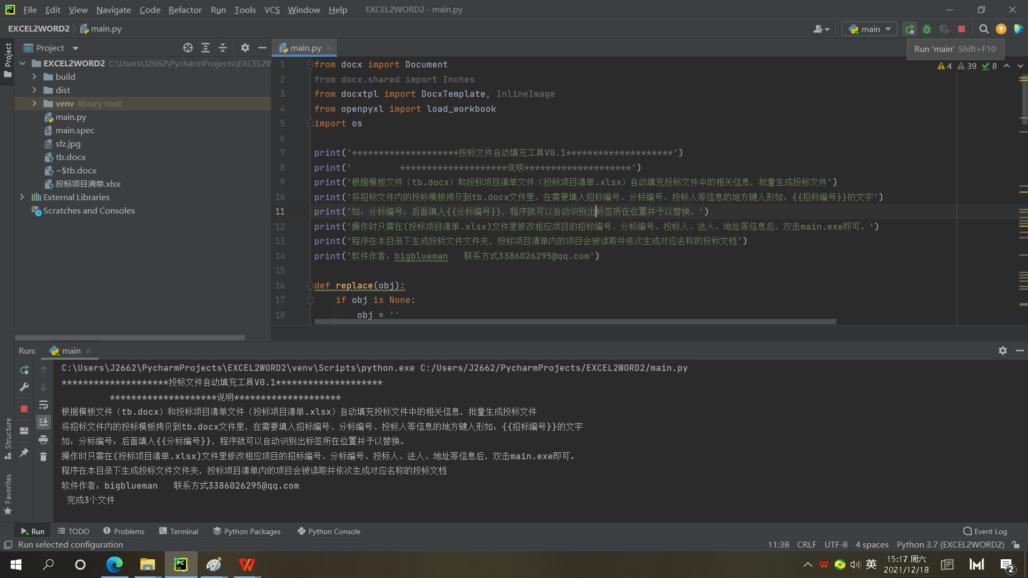Stop process in Run panel
Image resolution: width=1028 pixels, height=578 pixels.
point(24,409)
